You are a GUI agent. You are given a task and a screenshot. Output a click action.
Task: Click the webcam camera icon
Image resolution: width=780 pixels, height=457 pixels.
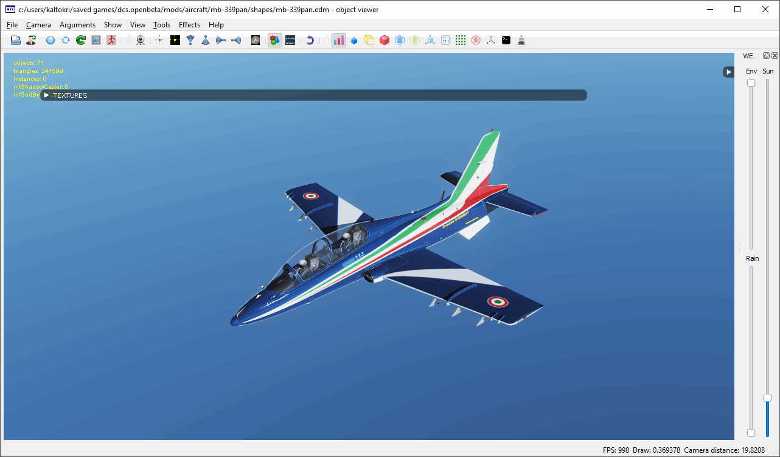[141, 40]
